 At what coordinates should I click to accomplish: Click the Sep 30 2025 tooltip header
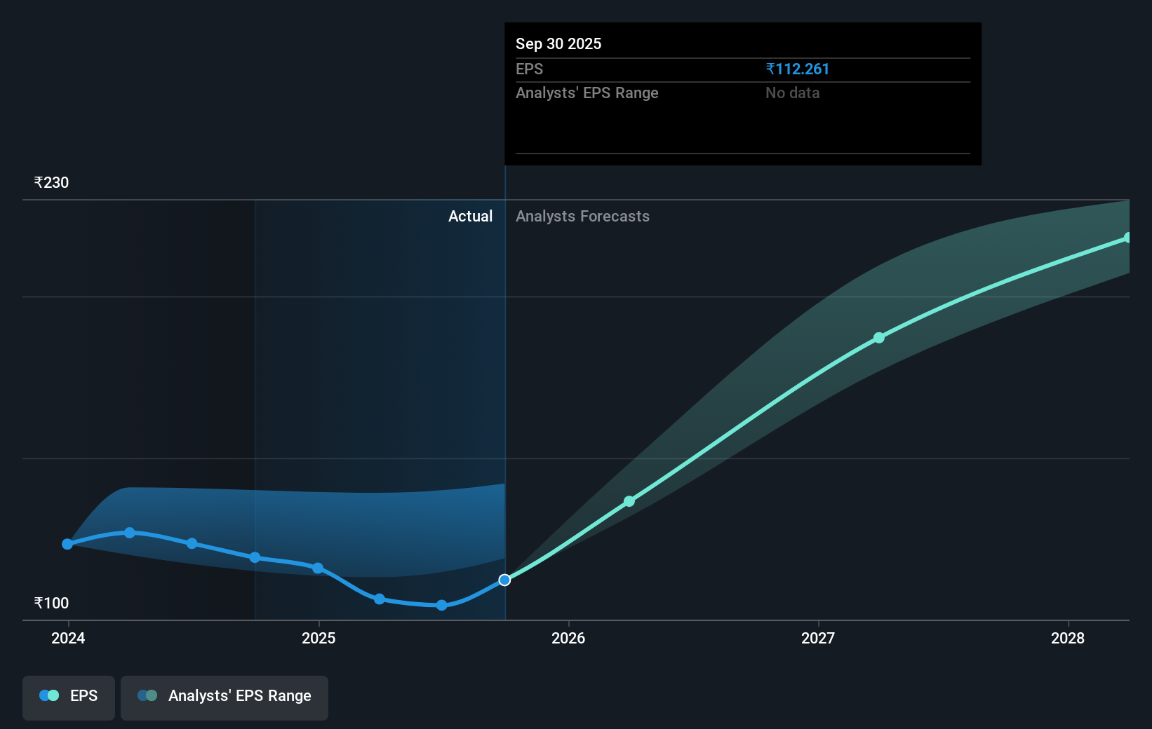pyautogui.click(x=558, y=43)
